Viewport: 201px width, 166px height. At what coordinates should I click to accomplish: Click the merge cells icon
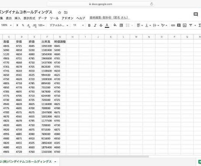click(x=128, y=25)
